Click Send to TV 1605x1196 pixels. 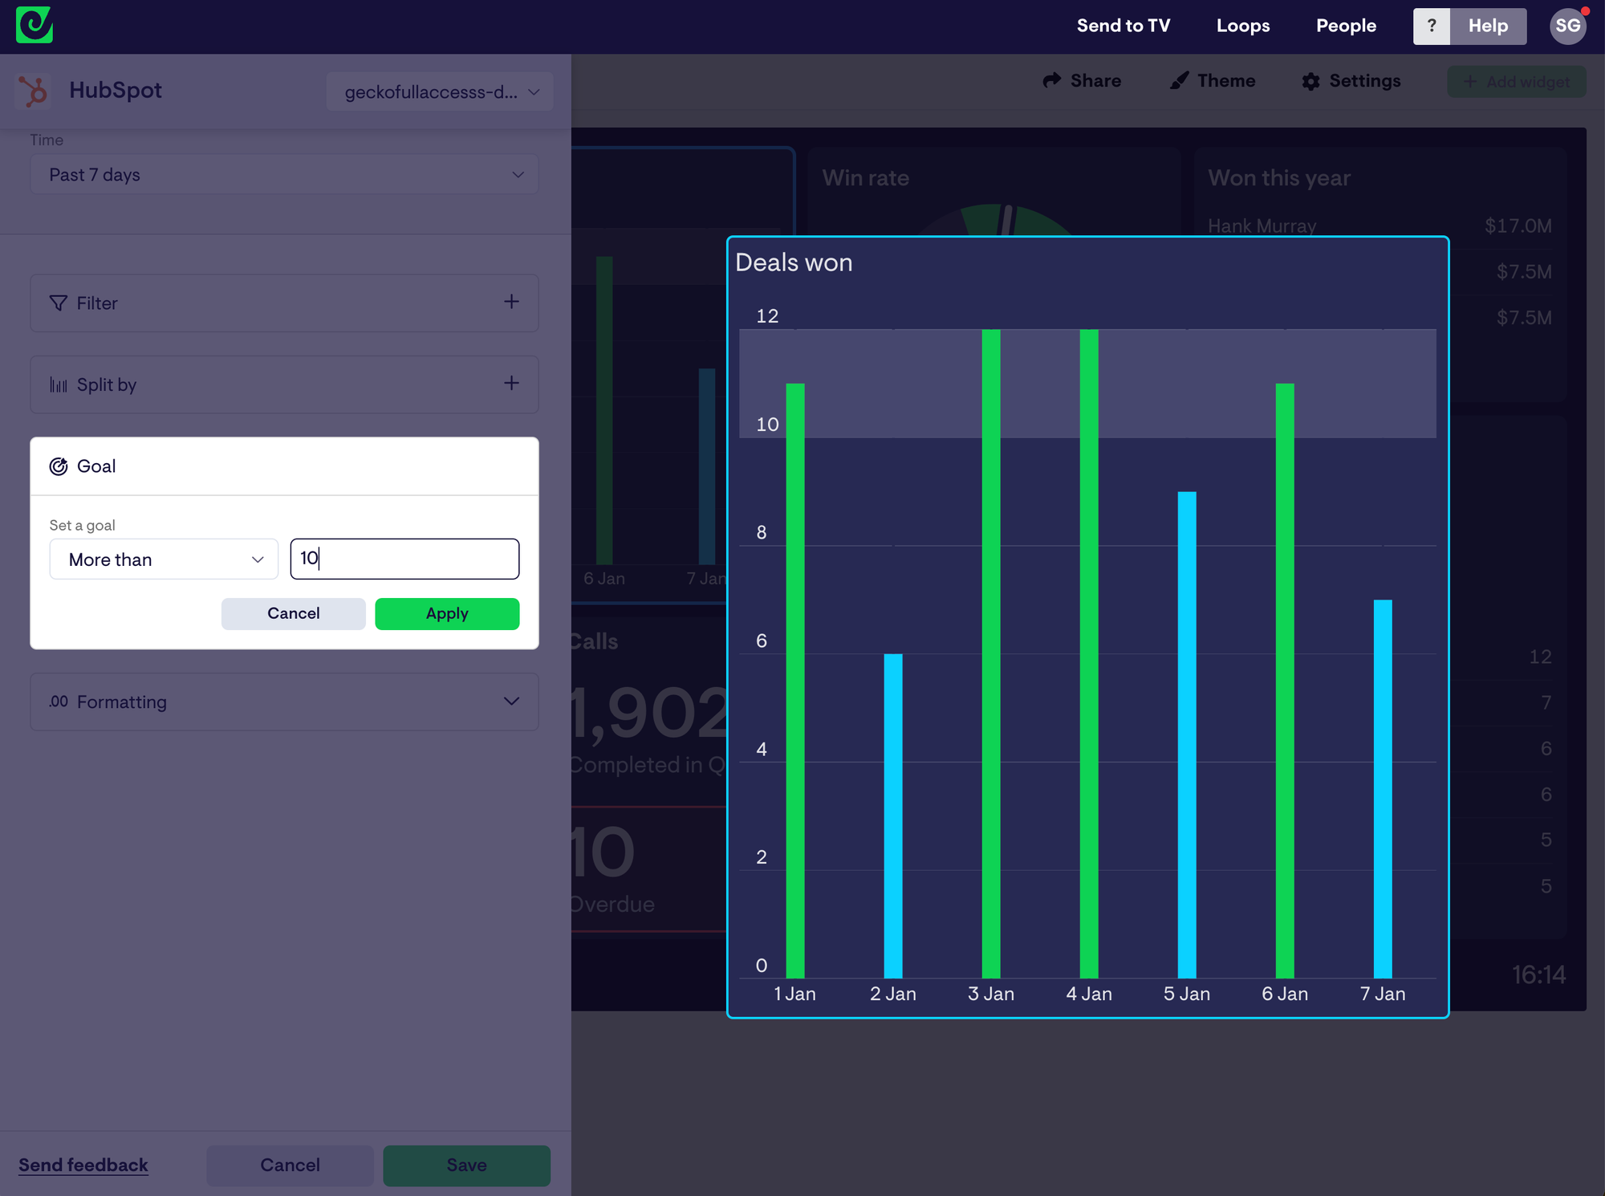[x=1123, y=26]
